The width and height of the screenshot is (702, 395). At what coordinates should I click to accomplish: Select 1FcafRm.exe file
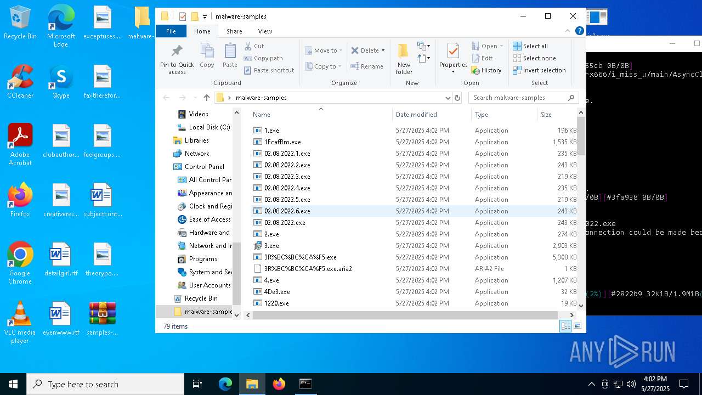point(415,142)
